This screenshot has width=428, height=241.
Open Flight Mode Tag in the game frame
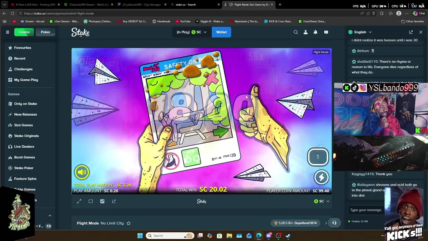click(x=321, y=52)
